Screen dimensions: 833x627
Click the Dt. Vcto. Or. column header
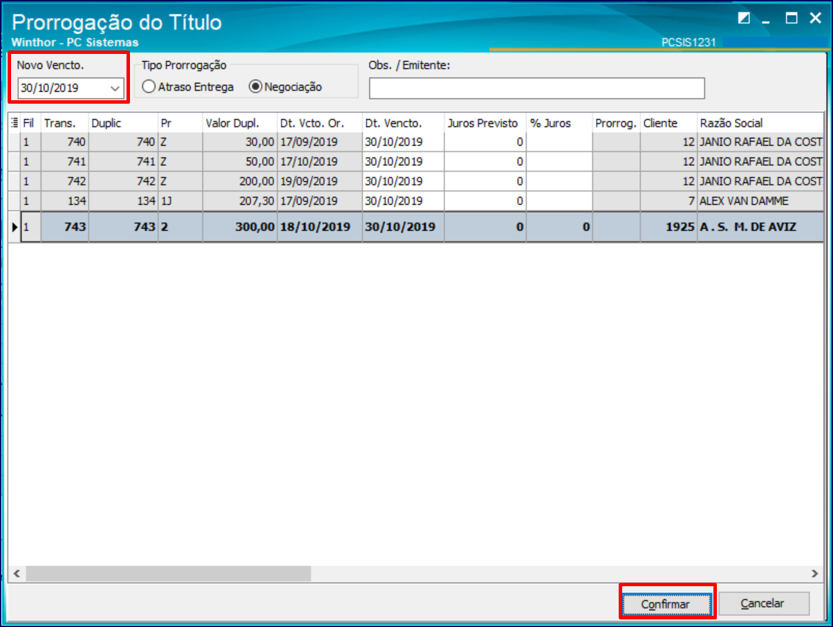click(320, 123)
